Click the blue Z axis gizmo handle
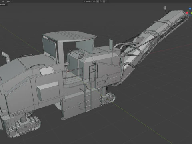This screenshot has height=144, width=192. coord(190,9)
